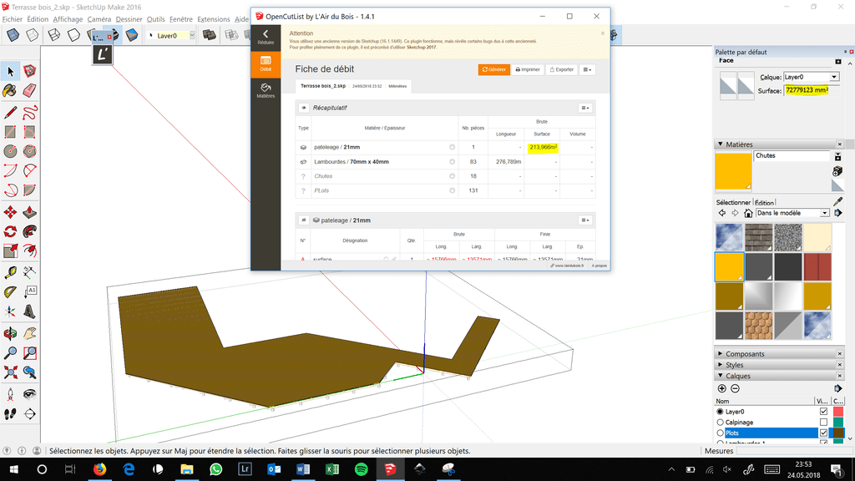
Task: Set Layer0 as the active layer
Action: [720, 412]
